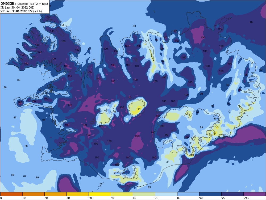
Task: Click the "DMI/IGB : Rakastig (%) í 2 m hæð" title
Action: 24,3
